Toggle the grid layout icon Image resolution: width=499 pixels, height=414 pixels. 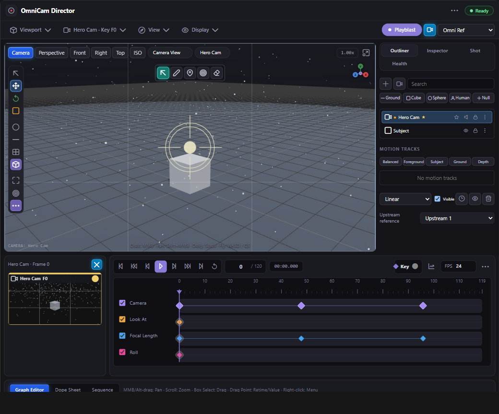pos(15,152)
